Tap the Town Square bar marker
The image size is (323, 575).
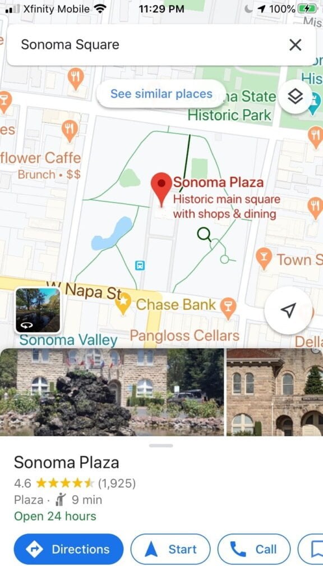pos(264,258)
